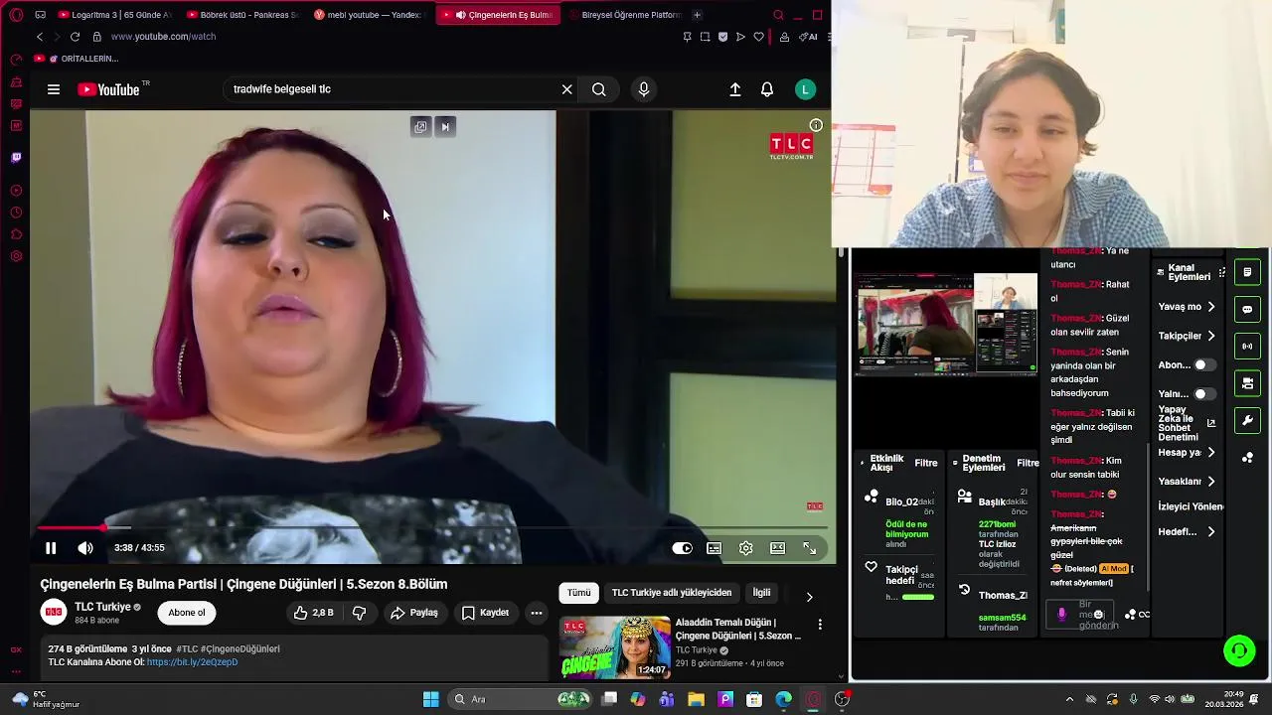This screenshot has height=715, width=1272.
Task: Switch to Böbrek üstü - Pankreas tab
Action: coord(242,15)
